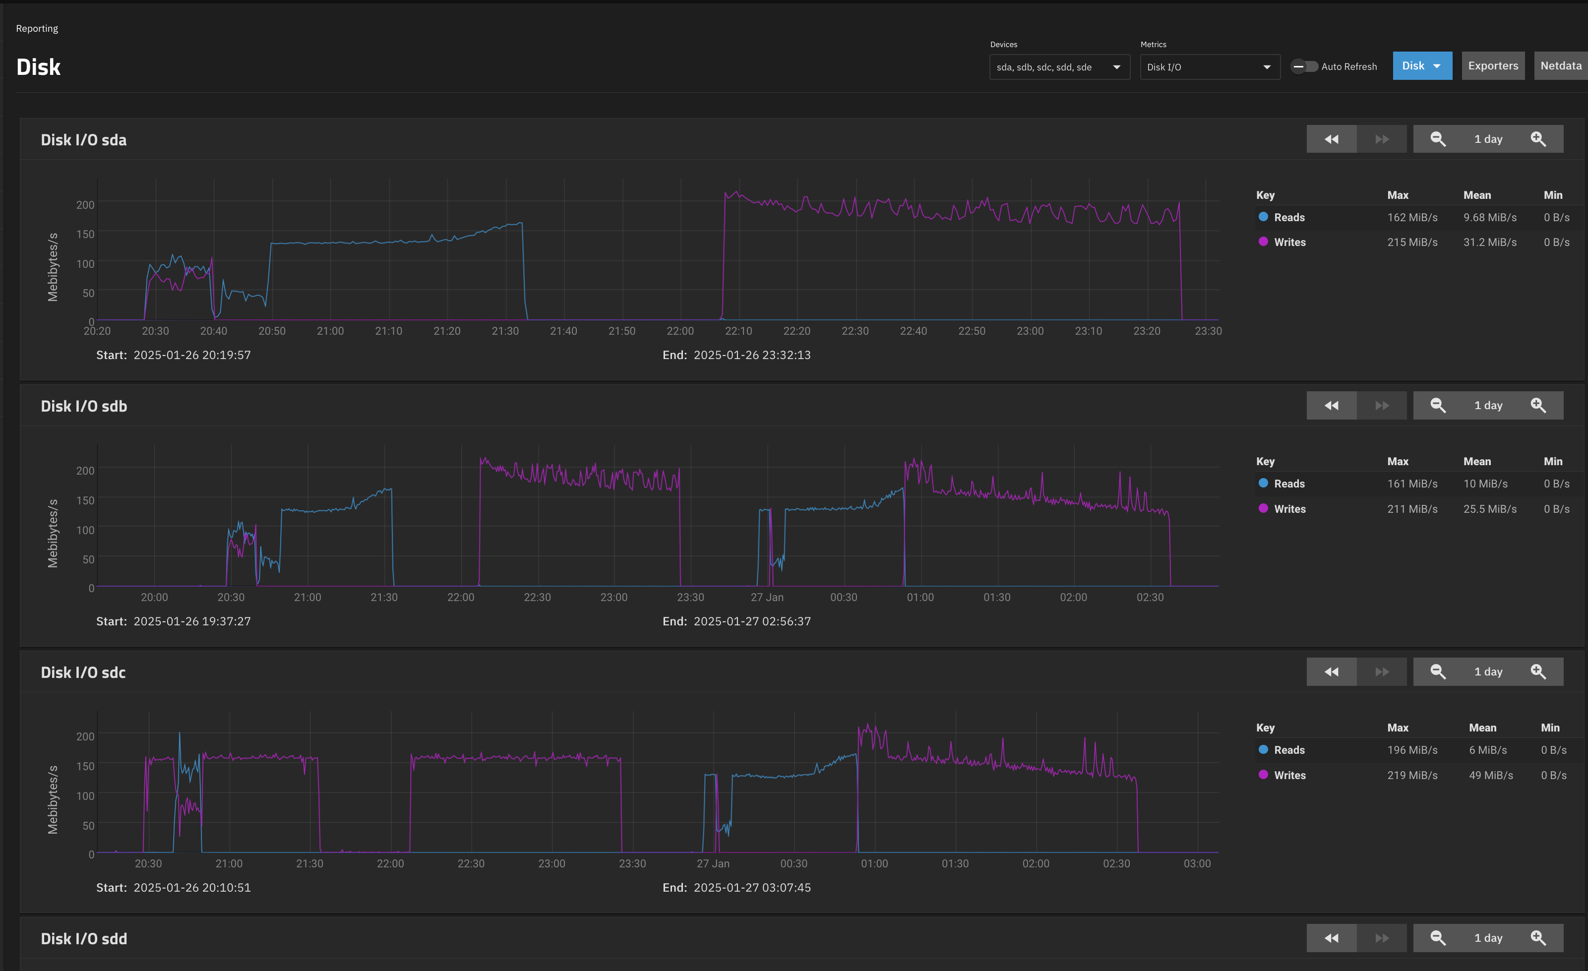Step forward the Disk I/O sda chart
Image resolution: width=1588 pixels, height=971 pixels.
click(x=1382, y=139)
